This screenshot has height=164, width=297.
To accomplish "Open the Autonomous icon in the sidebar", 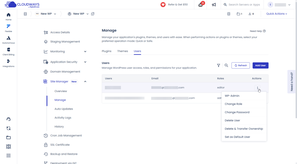I will click(x=8, y=38).
